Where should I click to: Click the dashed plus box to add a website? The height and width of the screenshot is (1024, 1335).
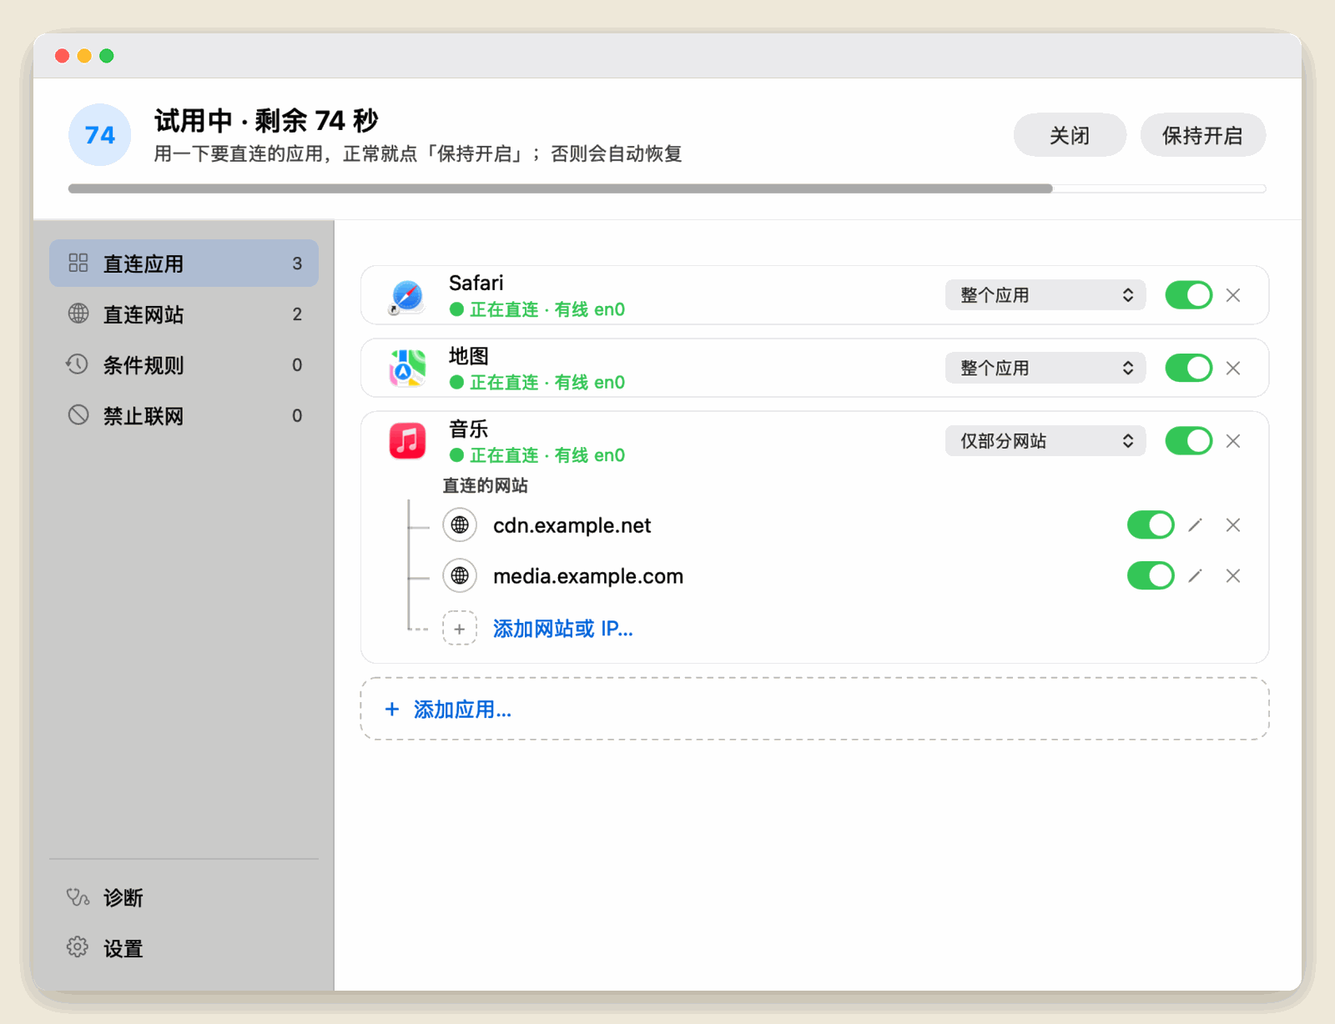point(460,628)
